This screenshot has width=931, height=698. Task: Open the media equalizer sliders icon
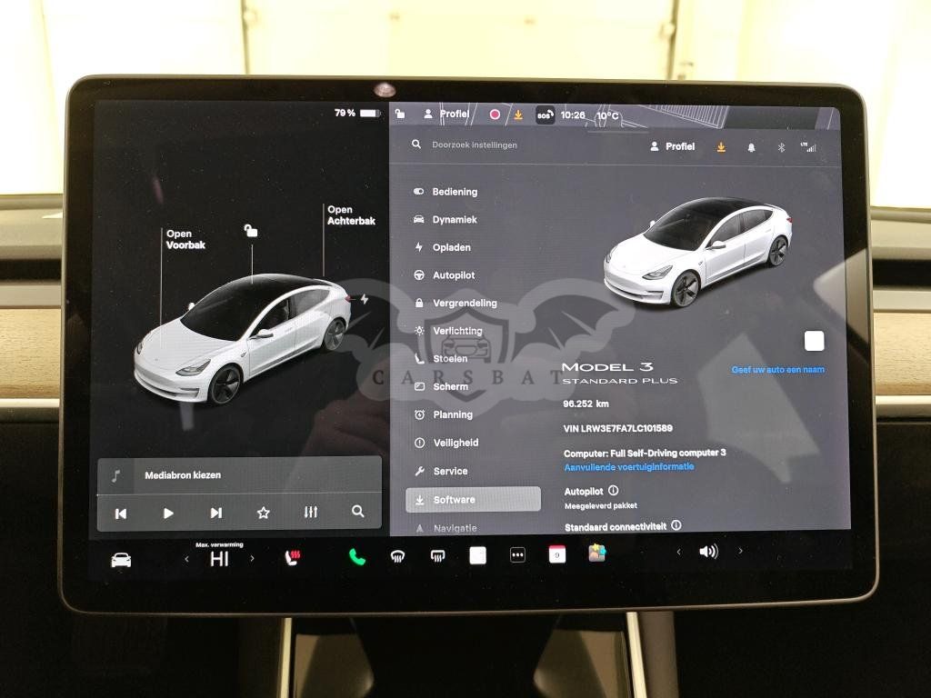click(x=311, y=512)
